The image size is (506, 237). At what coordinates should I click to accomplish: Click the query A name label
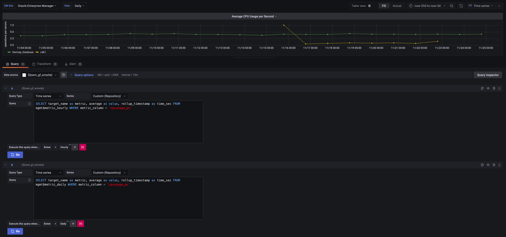pos(12,88)
